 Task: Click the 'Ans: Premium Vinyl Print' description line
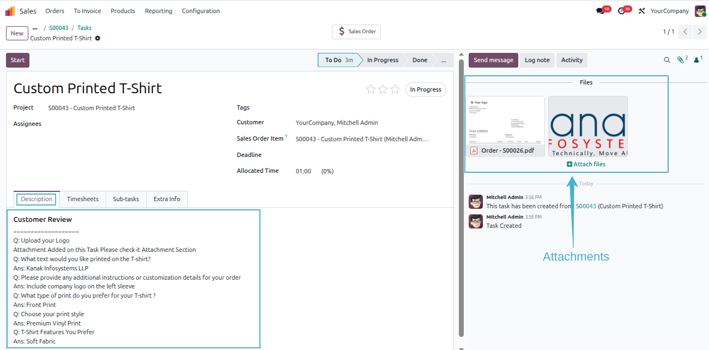pos(47,323)
